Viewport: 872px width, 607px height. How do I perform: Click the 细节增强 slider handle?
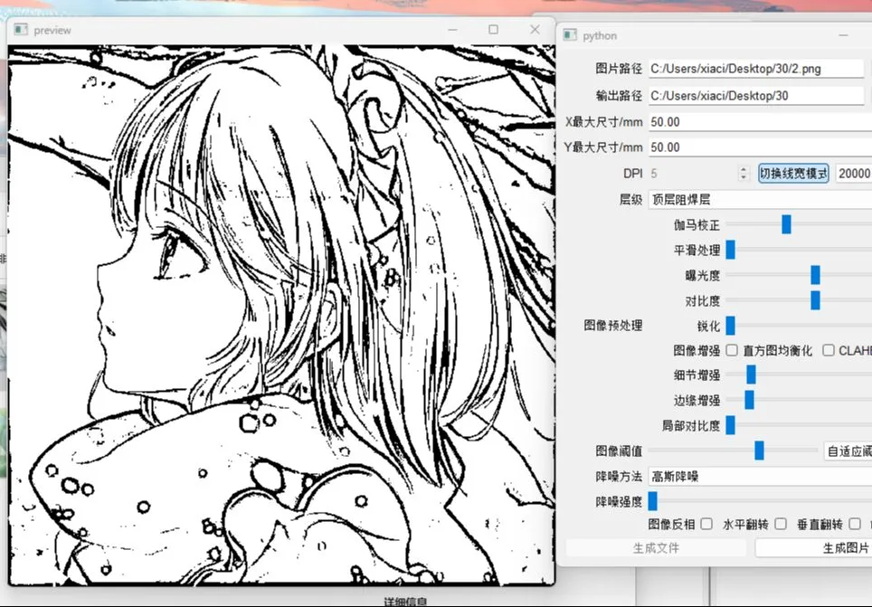(x=752, y=375)
